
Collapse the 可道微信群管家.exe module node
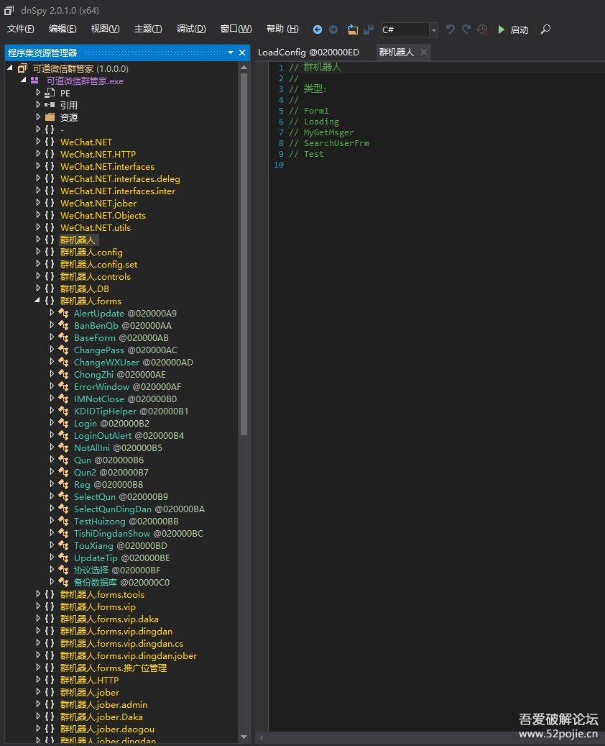click(23, 81)
